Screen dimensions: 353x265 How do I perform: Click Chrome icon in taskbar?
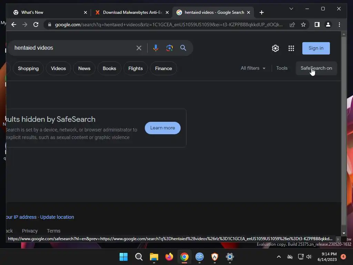point(184,257)
